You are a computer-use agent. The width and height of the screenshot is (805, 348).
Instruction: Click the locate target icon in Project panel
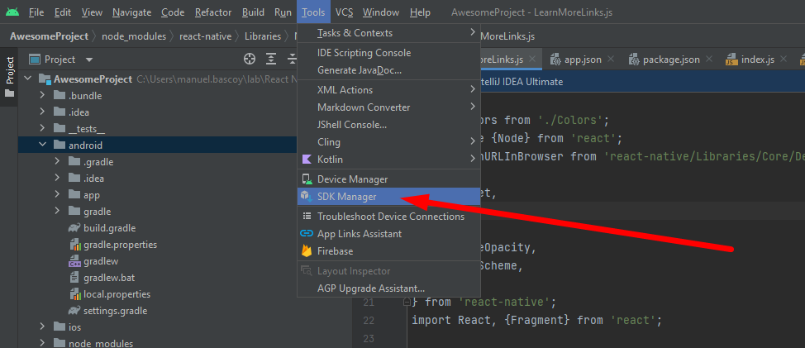tap(250, 60)
